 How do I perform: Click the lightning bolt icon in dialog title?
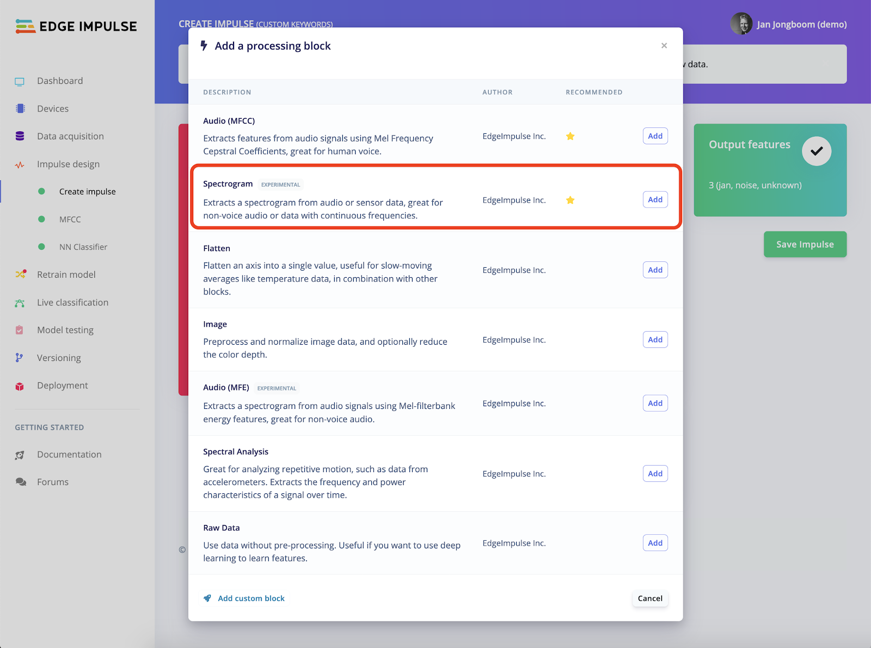point(204,46)
